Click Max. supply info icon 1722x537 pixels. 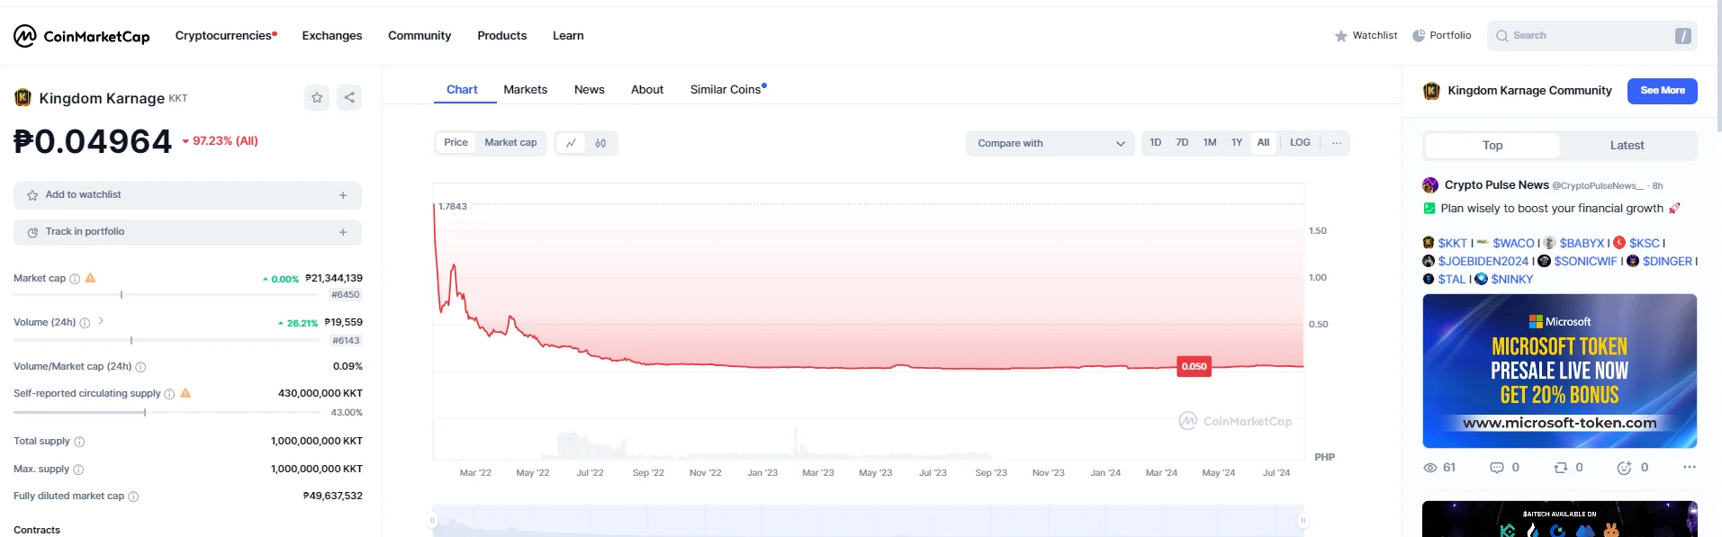(x=78, y=470)
